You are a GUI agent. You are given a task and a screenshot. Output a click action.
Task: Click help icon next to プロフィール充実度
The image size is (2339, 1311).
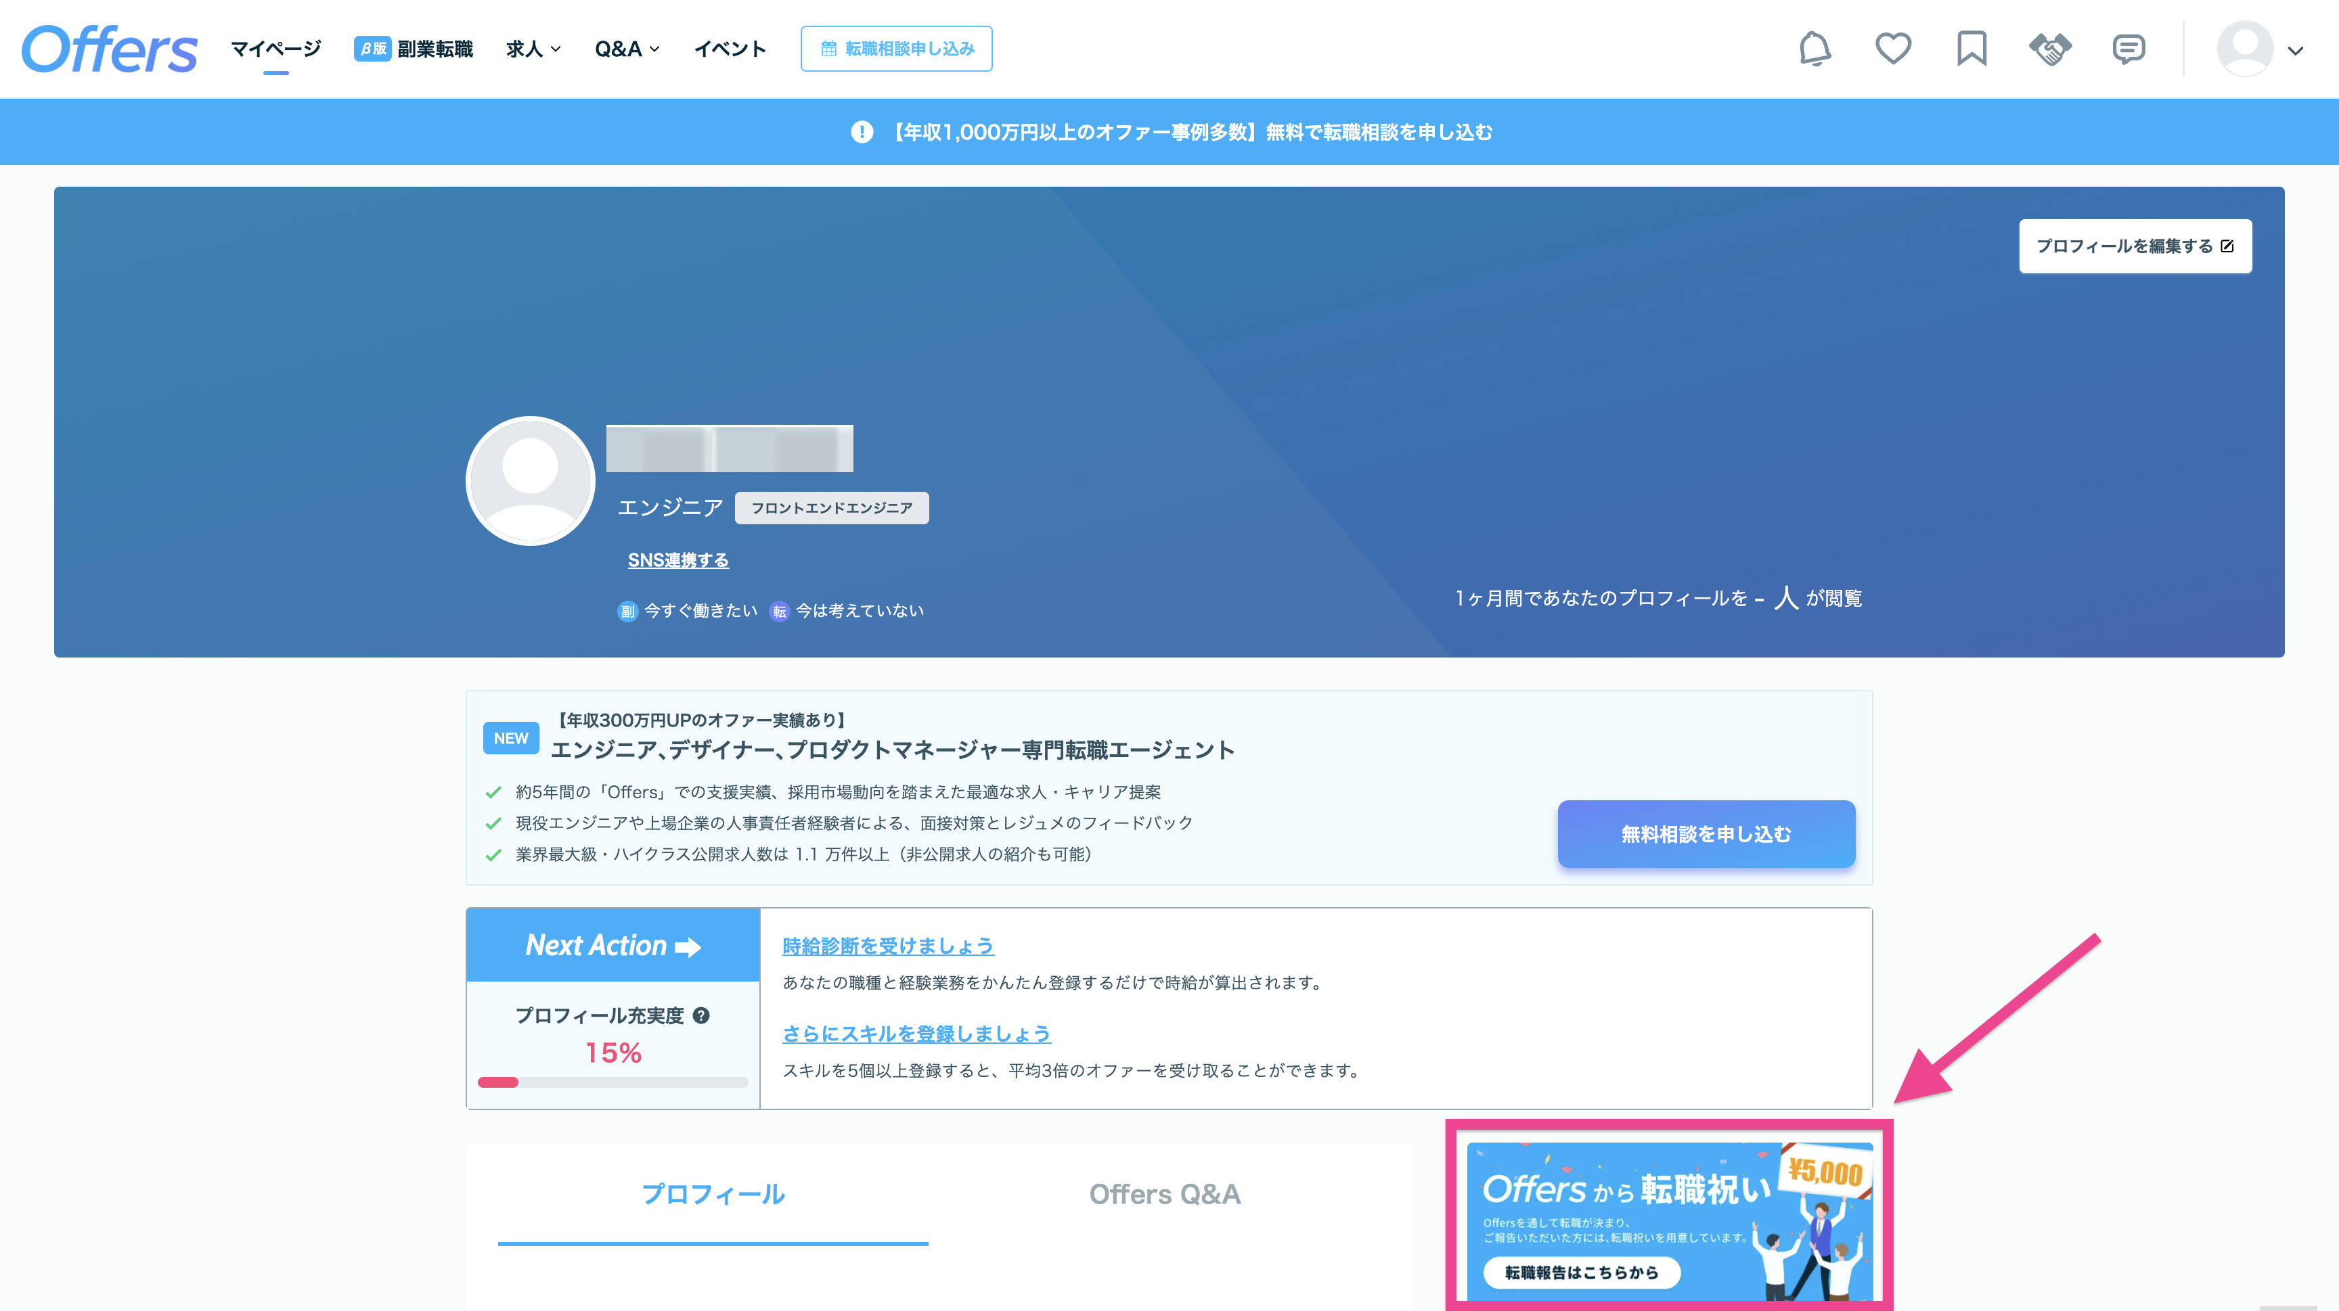(701, 1015)
